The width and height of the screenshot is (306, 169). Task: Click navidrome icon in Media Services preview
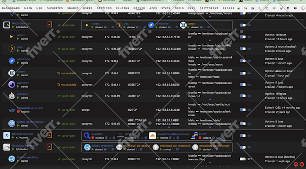(151, 25)
